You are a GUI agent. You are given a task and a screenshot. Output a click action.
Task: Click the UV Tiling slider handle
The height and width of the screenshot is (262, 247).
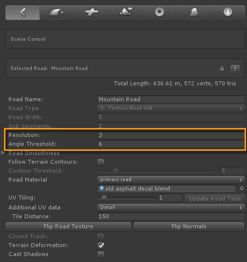coord(104,198)
